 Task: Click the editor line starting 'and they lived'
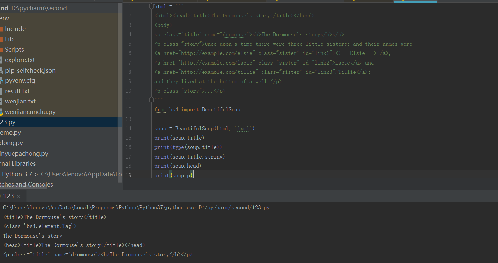[x=218, y=81]
